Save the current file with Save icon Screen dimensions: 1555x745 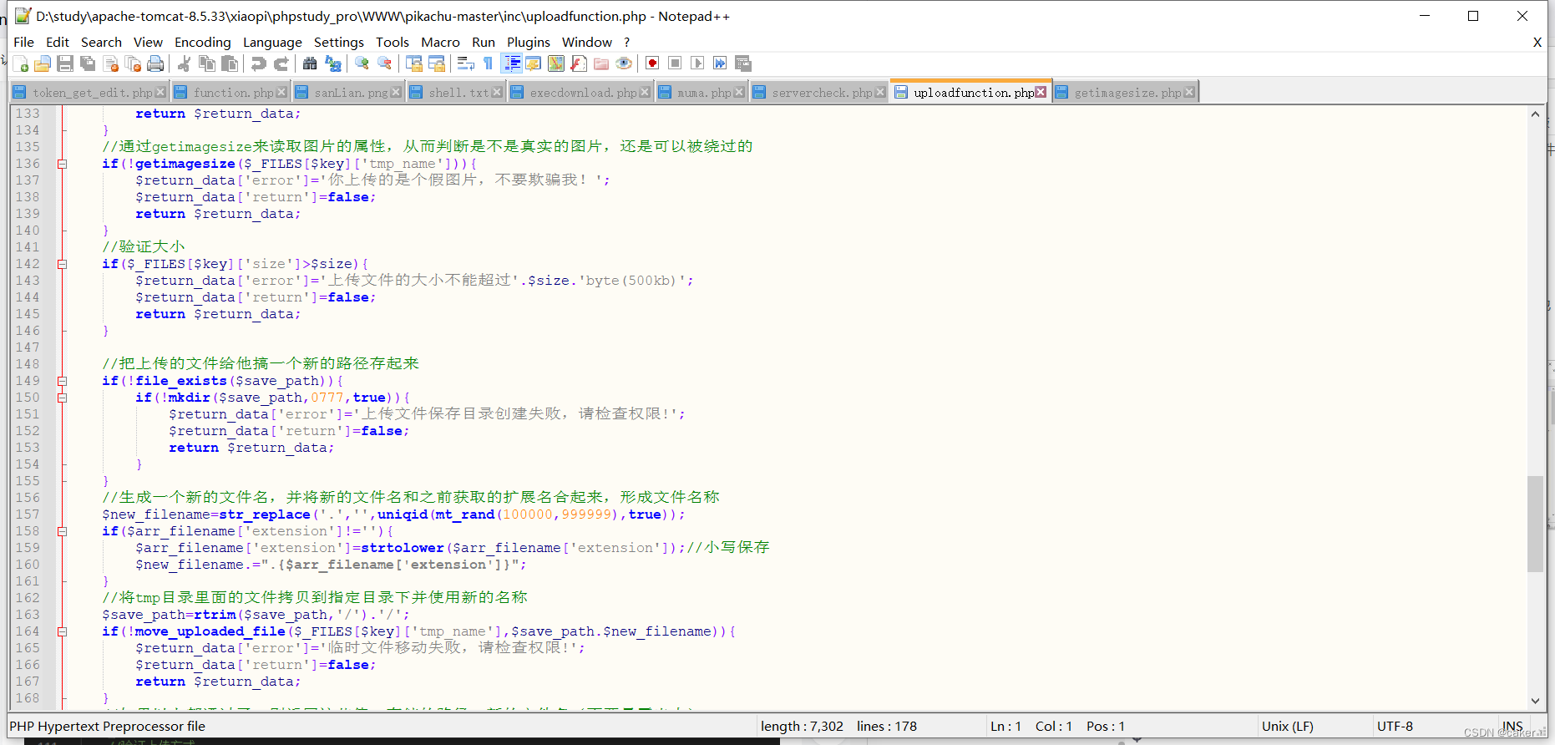point(65,63)
